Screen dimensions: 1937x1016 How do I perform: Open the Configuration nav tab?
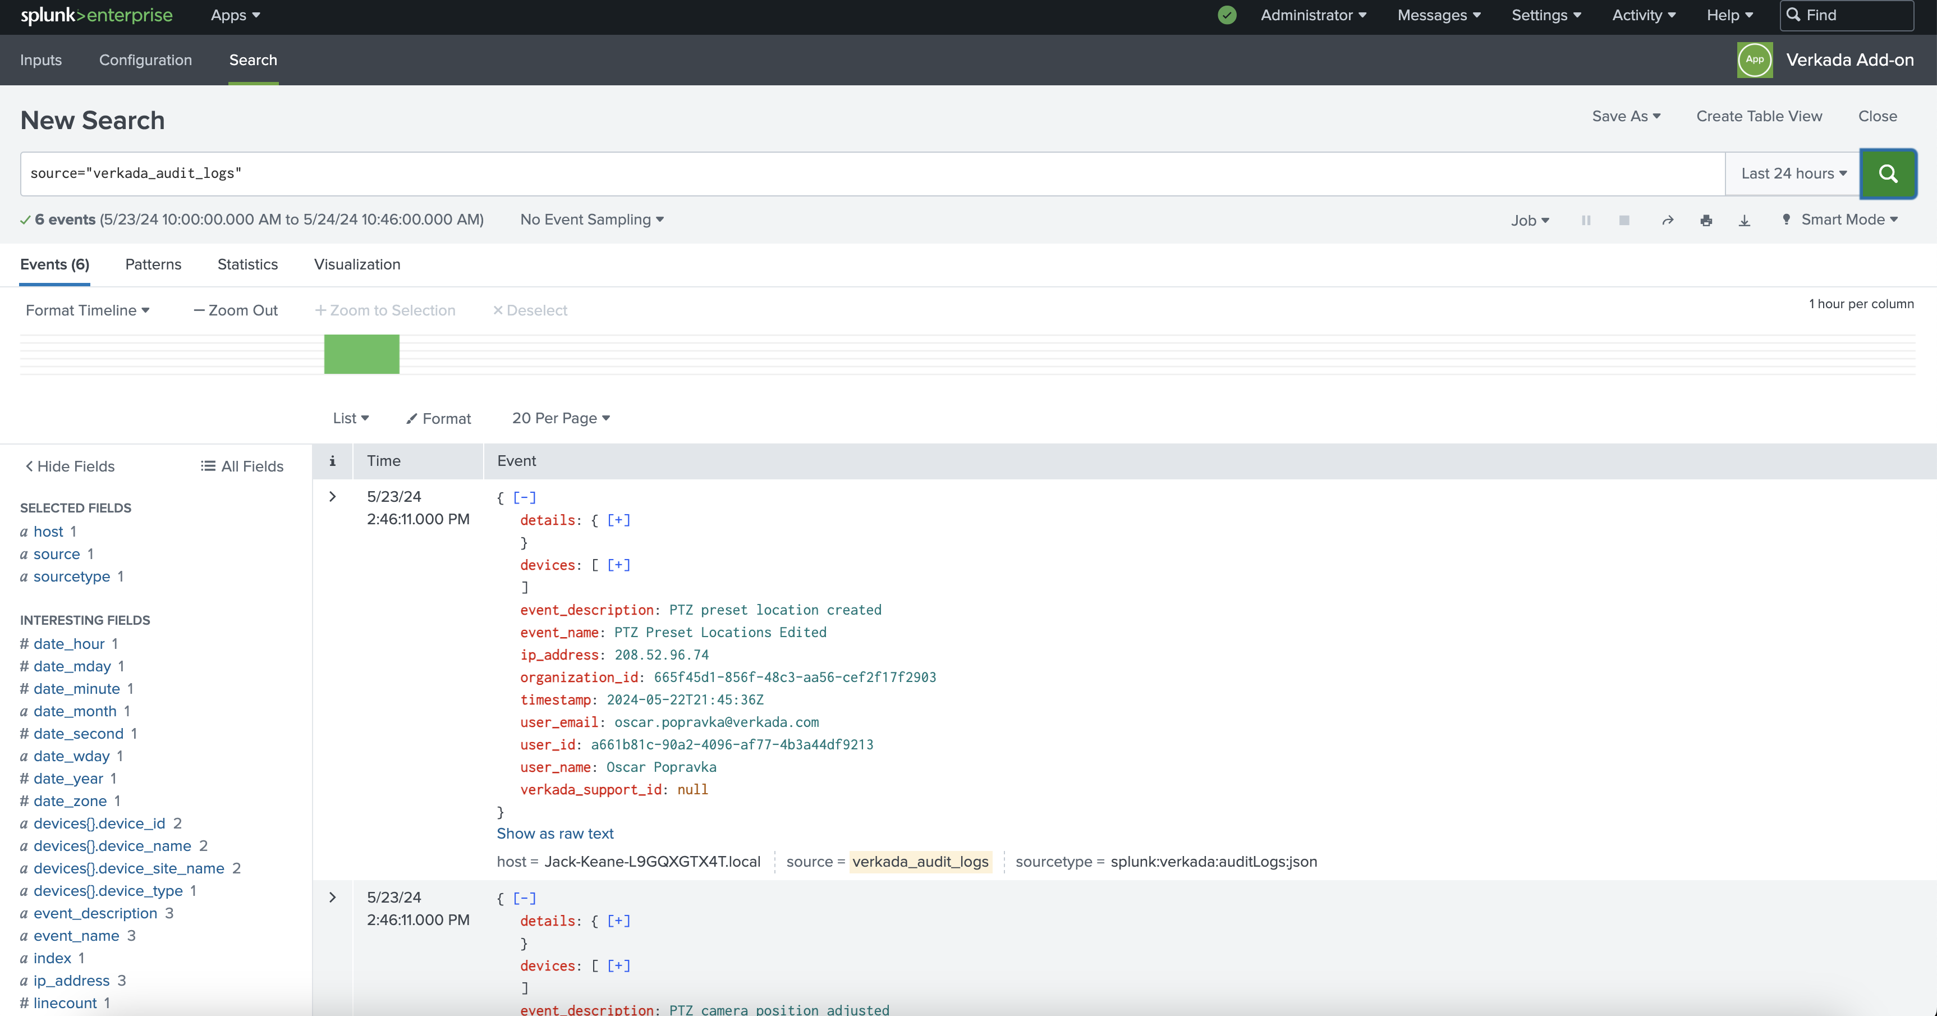pos(145,60)
